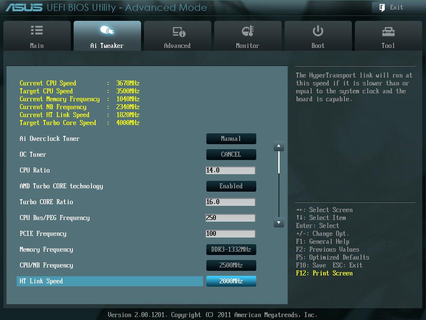Viewport: 426px width, 320px height.
Task: Click the Target CPU Speed 3500MHz value
Action: point(128,91)
